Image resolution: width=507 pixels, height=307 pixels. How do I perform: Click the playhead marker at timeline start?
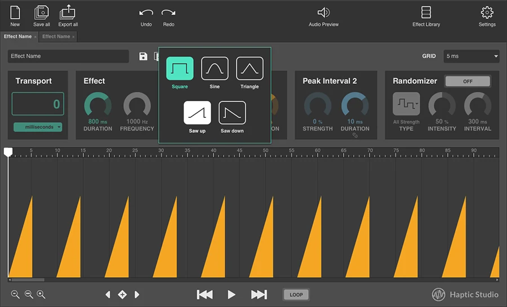point(8,152)
